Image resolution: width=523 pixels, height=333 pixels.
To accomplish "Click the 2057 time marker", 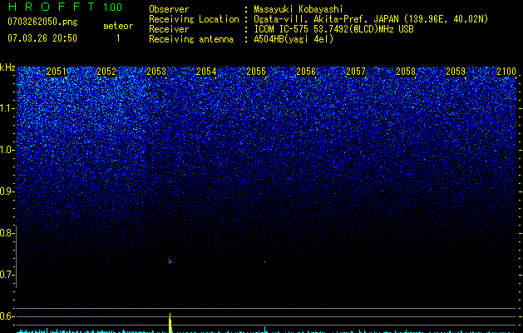I will pos(356,72).
